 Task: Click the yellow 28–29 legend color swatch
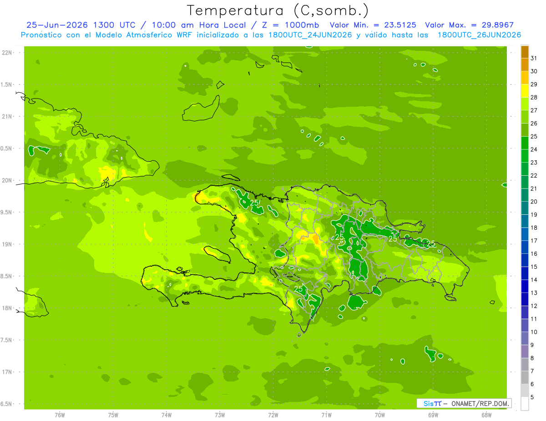tap(525, 91)
